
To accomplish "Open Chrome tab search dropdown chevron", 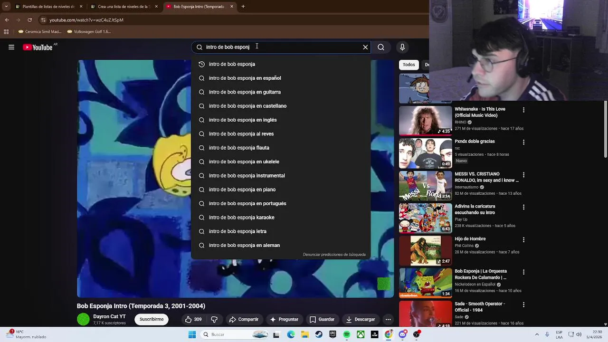I will (6, 7).
